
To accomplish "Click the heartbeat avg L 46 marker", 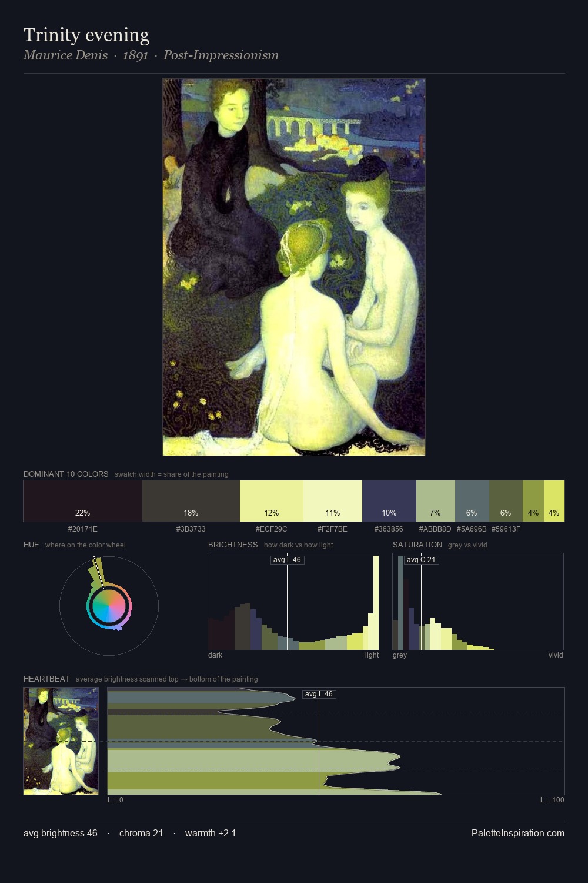I will click(x=319, y=694).
